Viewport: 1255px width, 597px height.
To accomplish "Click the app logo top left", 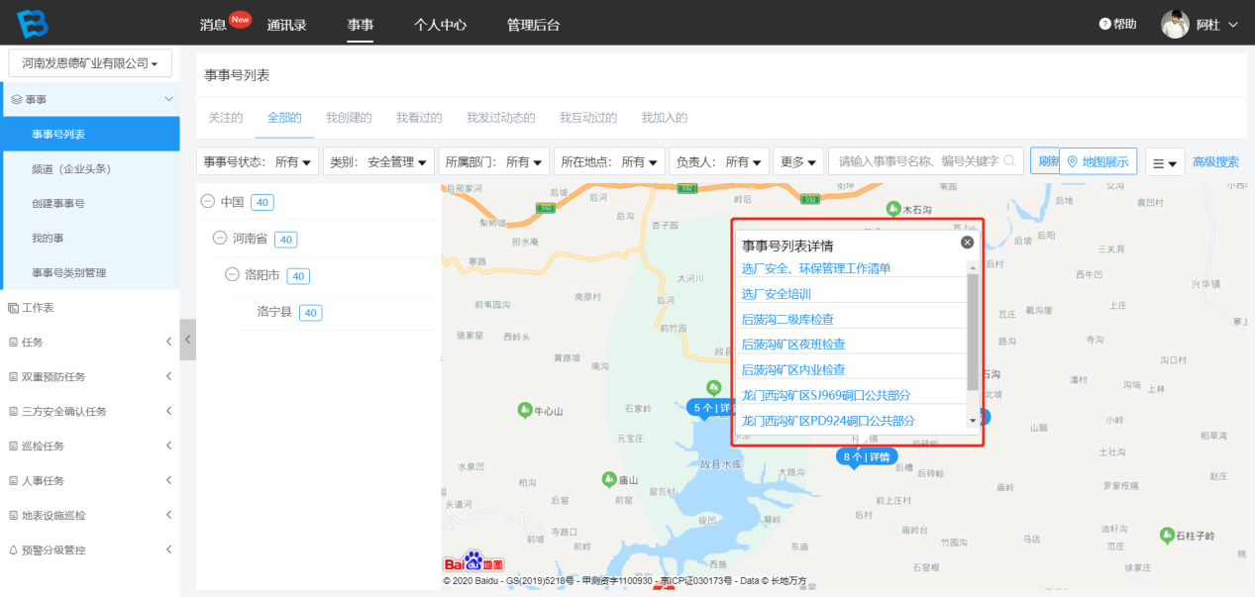I will coord(32,24).
